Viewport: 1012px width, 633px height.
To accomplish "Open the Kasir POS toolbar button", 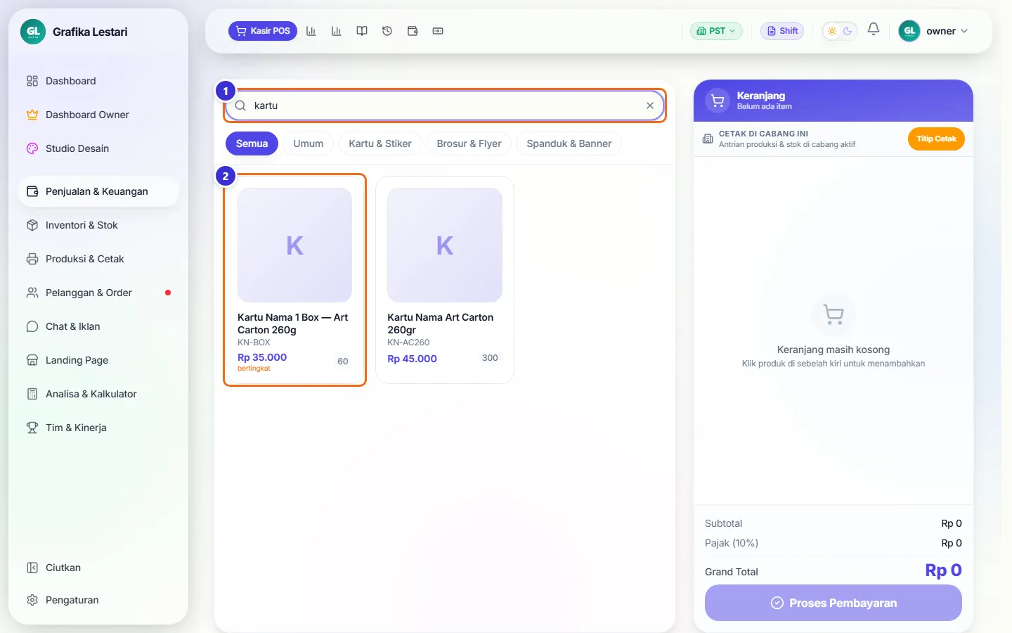I will (x=263, y=31).
